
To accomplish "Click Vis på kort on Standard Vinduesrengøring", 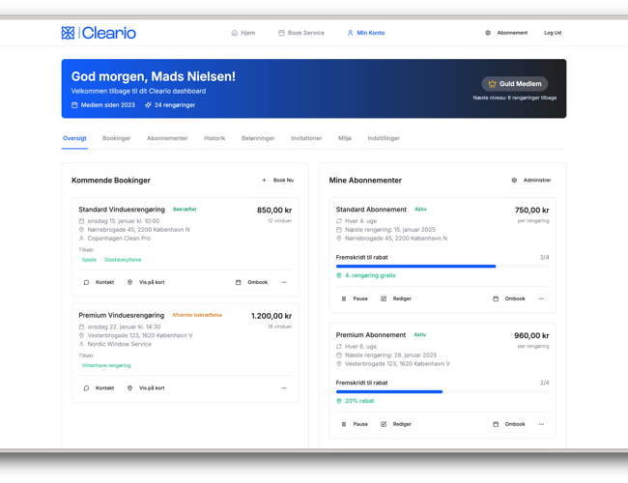I will 146,282.
